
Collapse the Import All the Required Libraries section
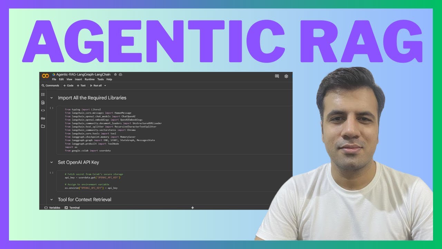(52, 98)
